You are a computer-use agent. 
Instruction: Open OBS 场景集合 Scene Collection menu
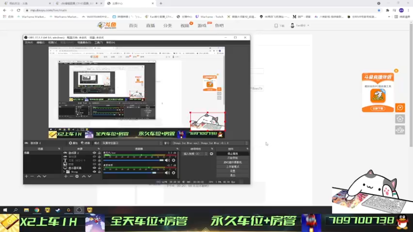point(84,42)
